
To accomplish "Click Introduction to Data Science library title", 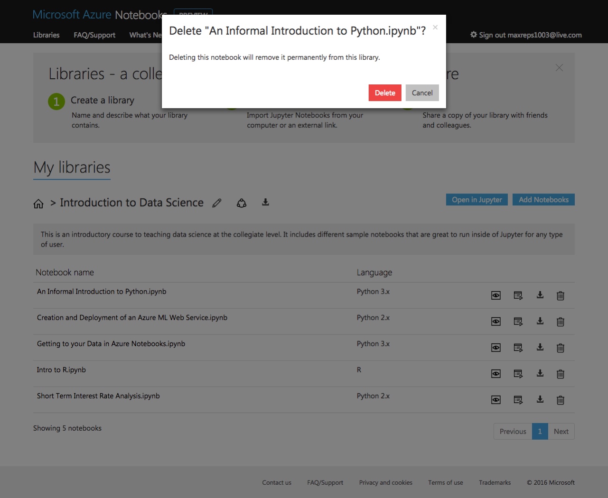I will click(x=131, y=203).
